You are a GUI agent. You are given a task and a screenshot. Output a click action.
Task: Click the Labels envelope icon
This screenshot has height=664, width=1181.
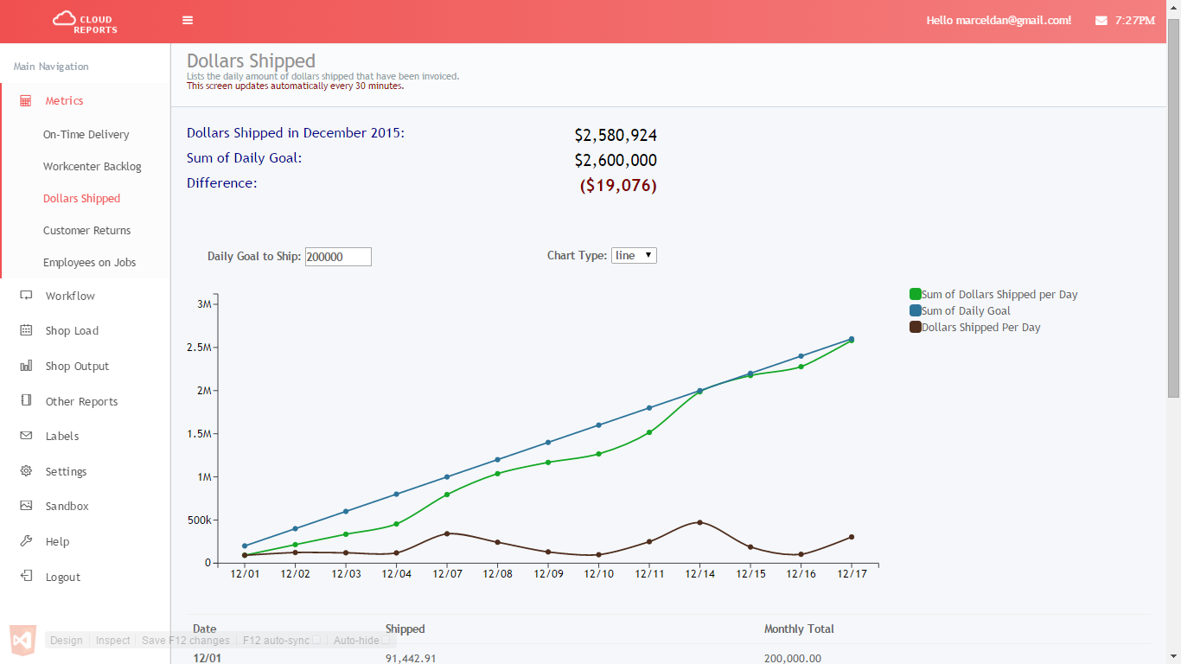26,436
